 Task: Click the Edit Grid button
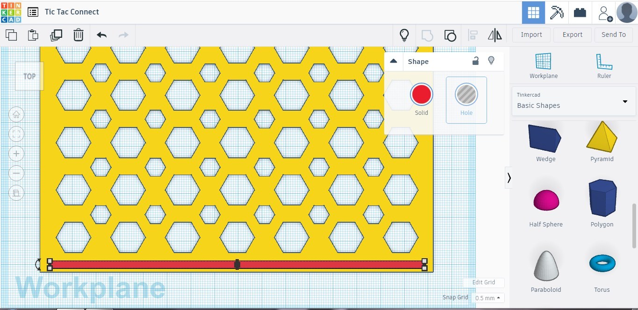484,282
